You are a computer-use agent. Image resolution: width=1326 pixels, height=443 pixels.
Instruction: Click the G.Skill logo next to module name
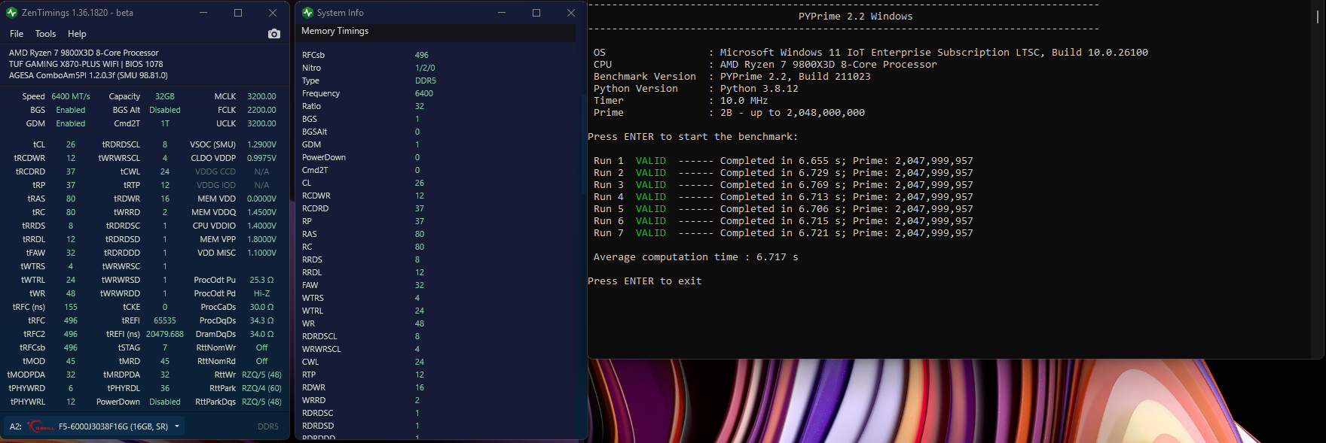[x=41, y=426]
